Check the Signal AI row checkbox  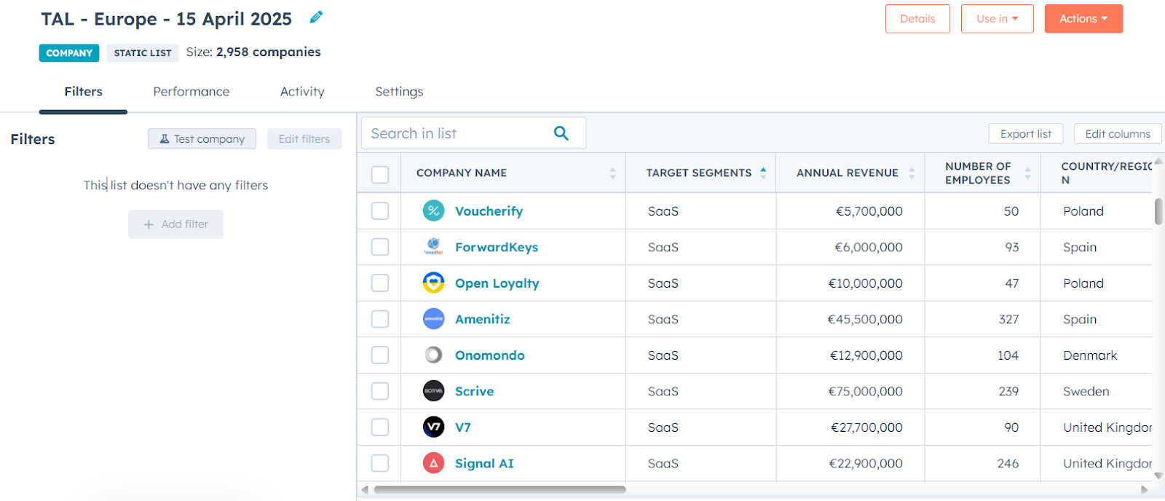pos(380,463)
